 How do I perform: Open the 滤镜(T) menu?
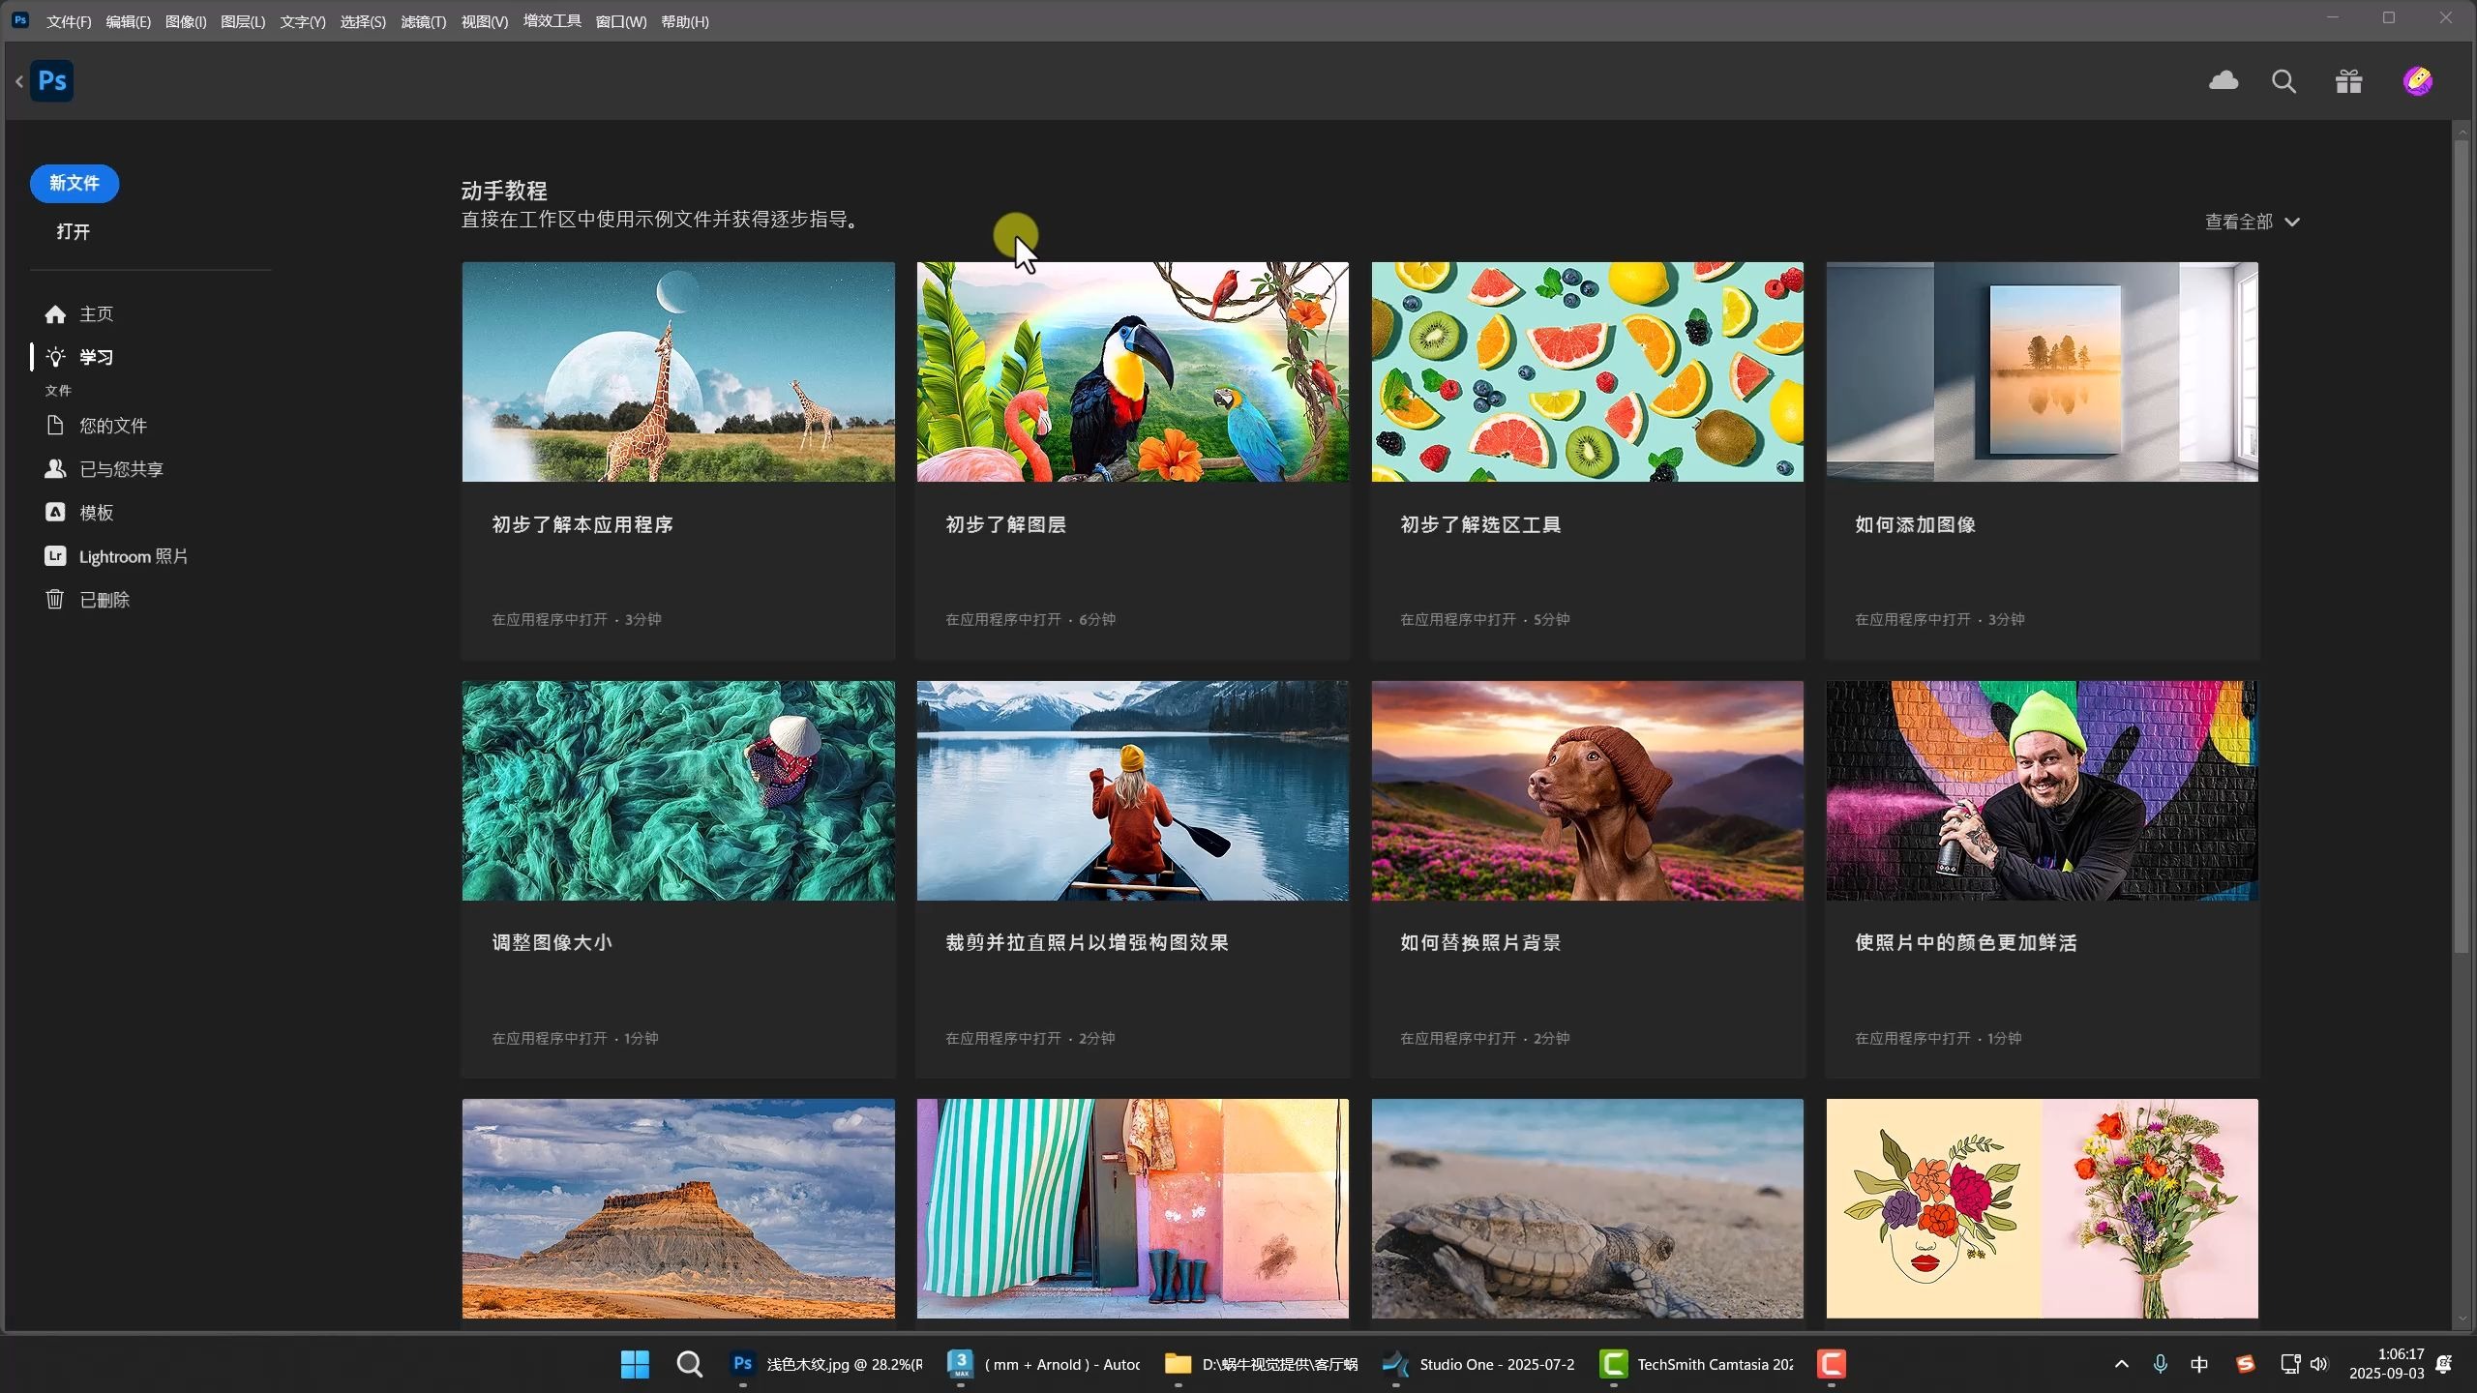(x=424, y=21)
